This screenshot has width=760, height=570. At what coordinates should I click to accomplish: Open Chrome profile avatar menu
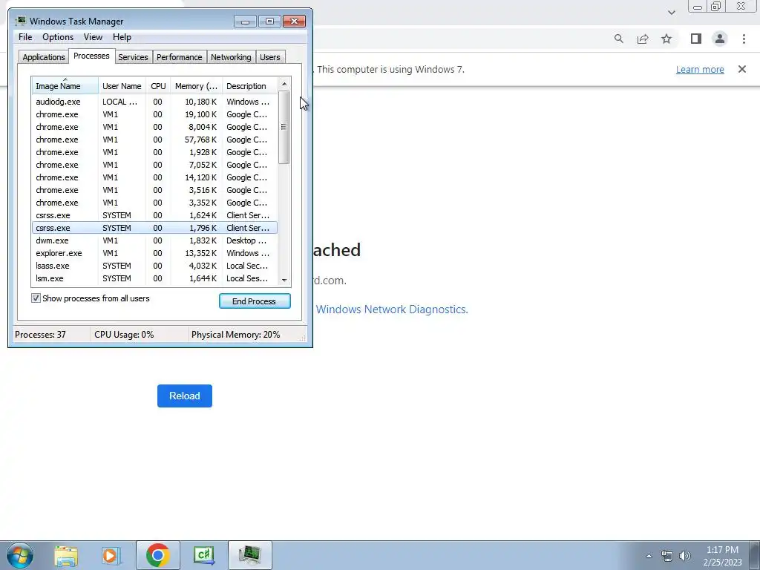(x=720, y=39)
